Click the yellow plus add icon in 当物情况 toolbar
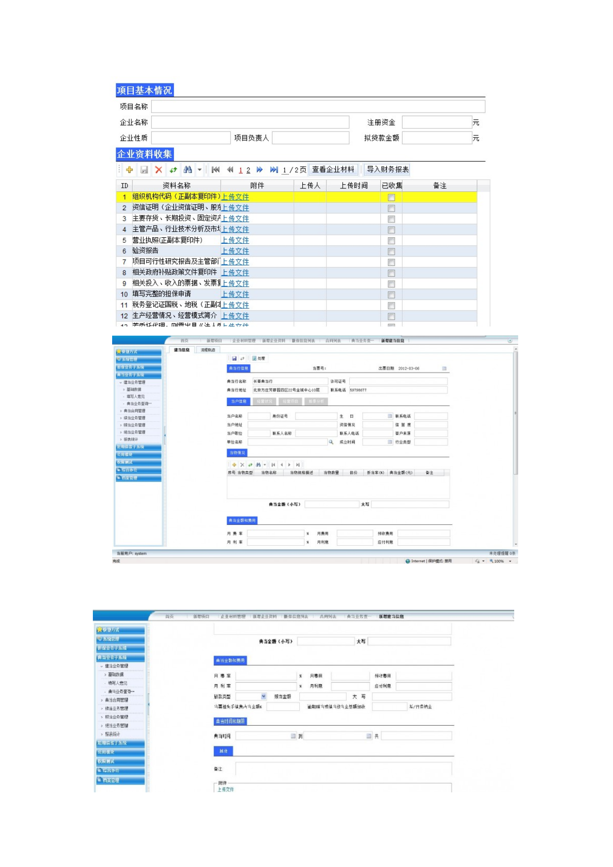Viewport: 613px width, 867px height. click(234, 465)
